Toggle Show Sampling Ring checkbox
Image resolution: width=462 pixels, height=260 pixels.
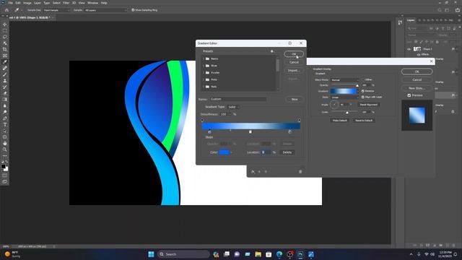pos(133,10)
